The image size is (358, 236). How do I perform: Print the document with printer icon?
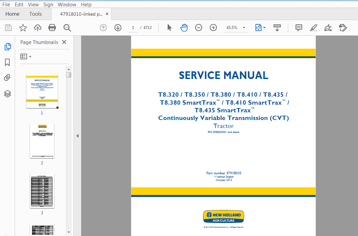(52, 28)
